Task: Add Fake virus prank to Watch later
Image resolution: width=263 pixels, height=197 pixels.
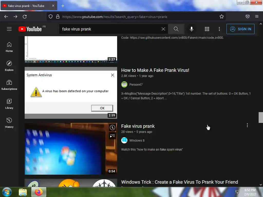Action: 112,127
